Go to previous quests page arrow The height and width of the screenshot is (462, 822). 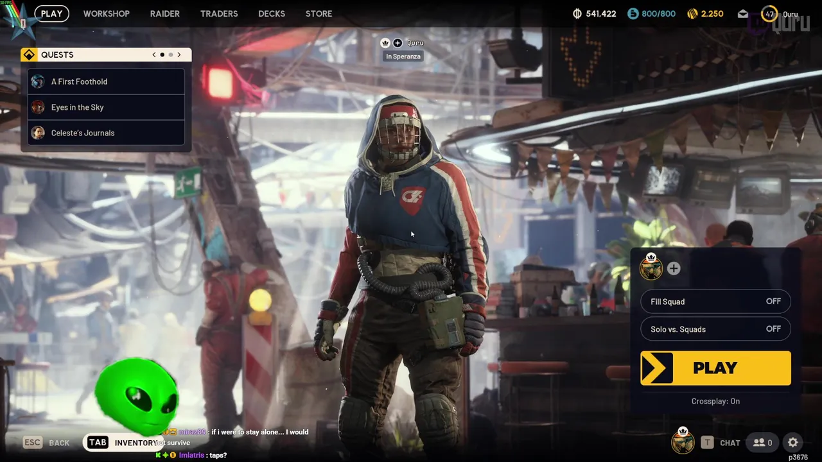pos(154,55)
